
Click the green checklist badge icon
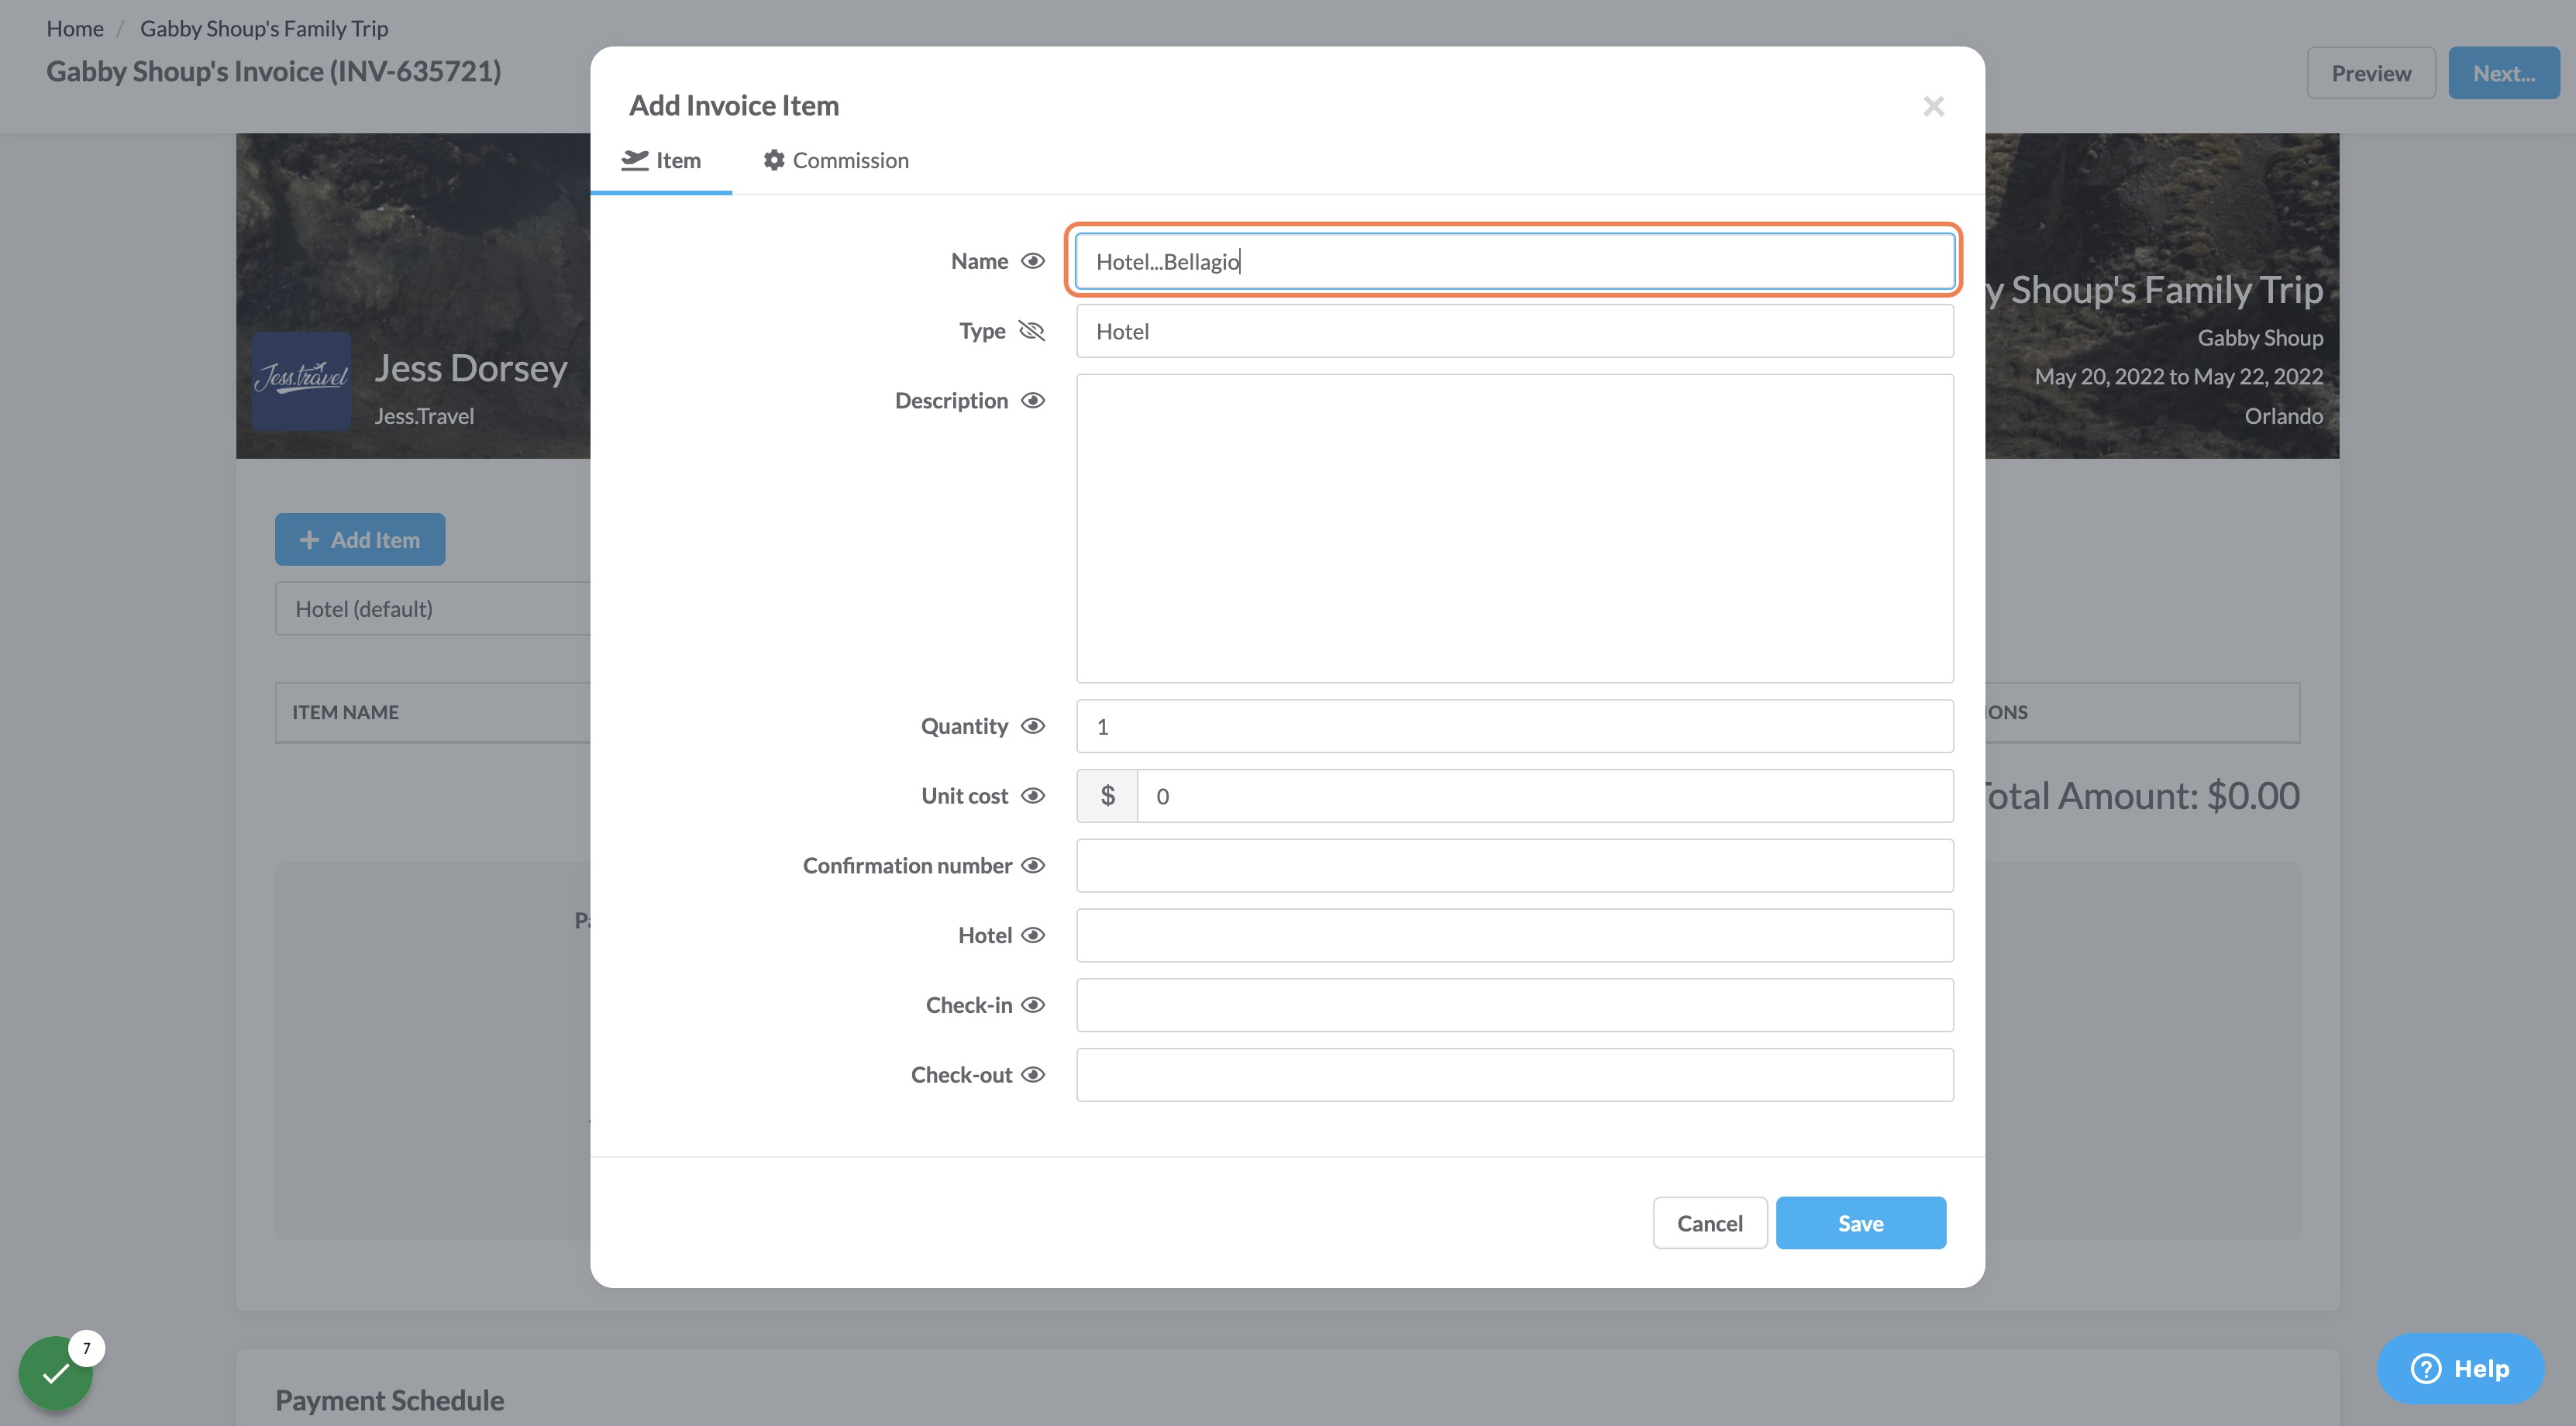coord(56,1373)
